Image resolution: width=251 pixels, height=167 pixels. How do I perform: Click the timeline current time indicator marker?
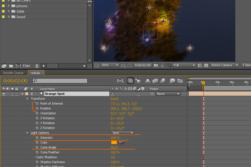203,83
